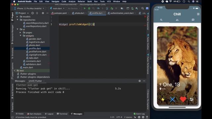Open the TODO tool window
212x119 pixels.
[x=20, y=114]
